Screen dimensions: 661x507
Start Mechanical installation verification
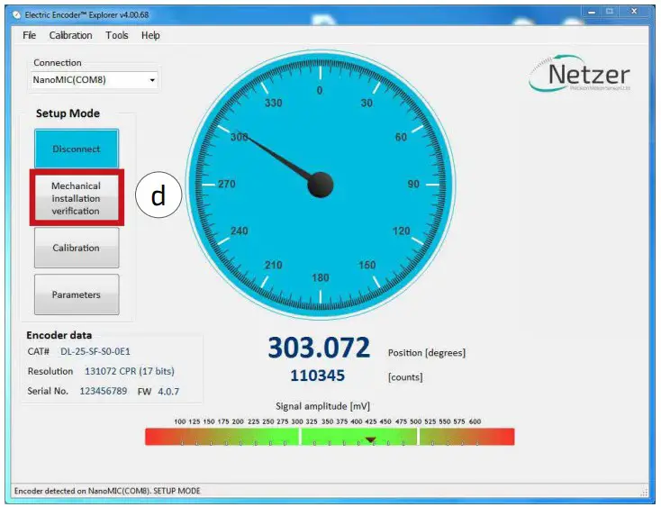click(77, 198)
